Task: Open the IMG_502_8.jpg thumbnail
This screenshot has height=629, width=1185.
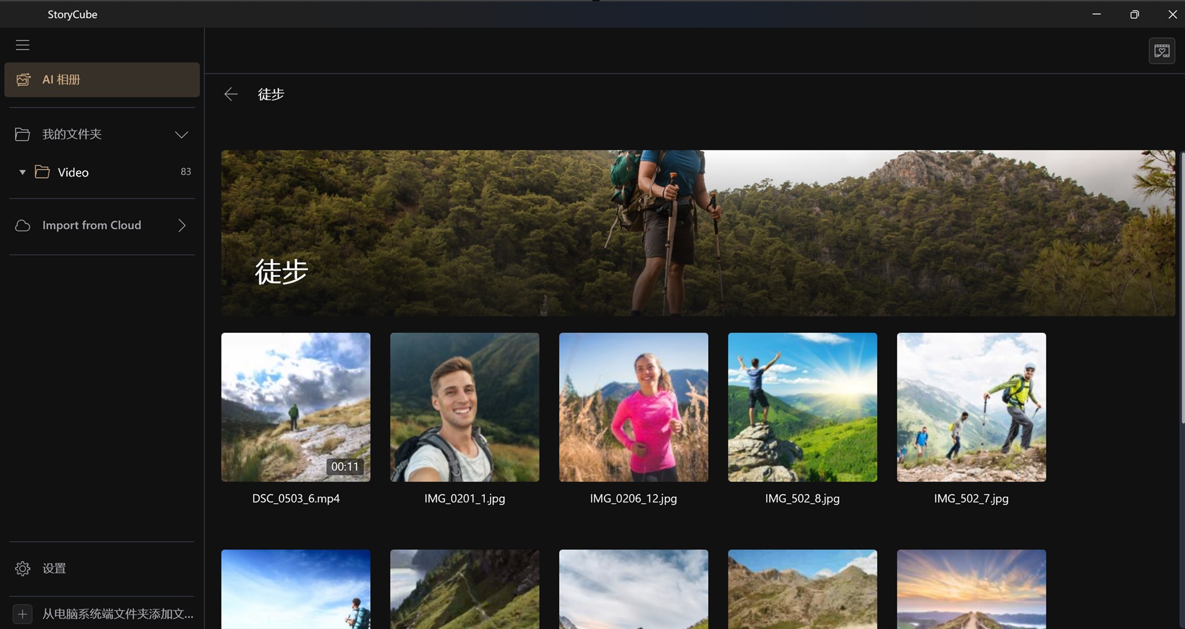Action: 802,407
